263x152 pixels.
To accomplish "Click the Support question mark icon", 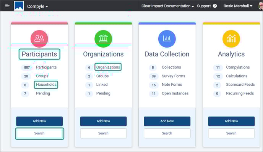I will (x=215, y=6).
